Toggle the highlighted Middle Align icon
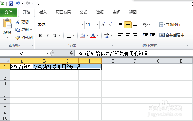This screenshot has height=121, width=193. point(128,25)
